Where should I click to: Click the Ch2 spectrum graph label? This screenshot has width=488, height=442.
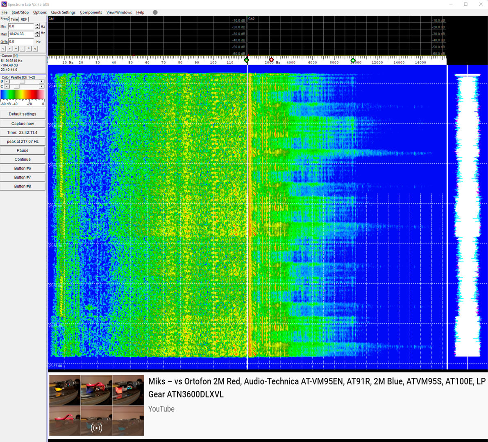(x=252, y=19)
